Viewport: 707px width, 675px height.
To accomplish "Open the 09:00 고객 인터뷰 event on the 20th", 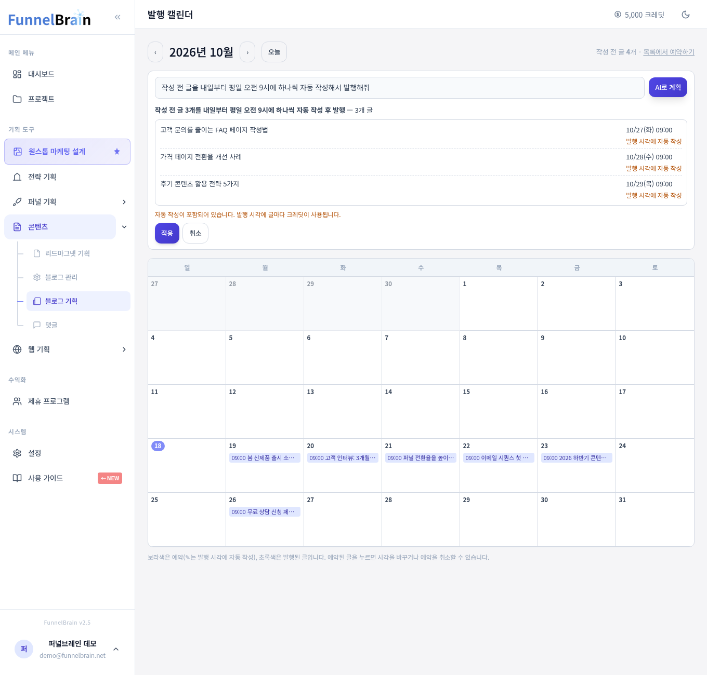I will pos(343,458).
